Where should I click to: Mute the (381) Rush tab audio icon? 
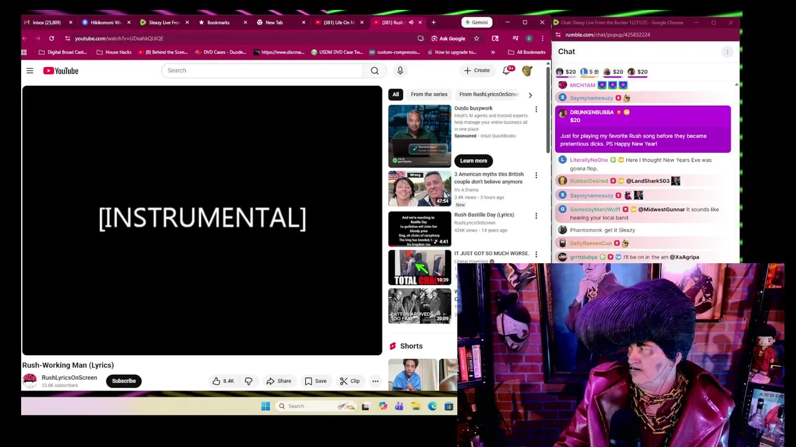410,22
